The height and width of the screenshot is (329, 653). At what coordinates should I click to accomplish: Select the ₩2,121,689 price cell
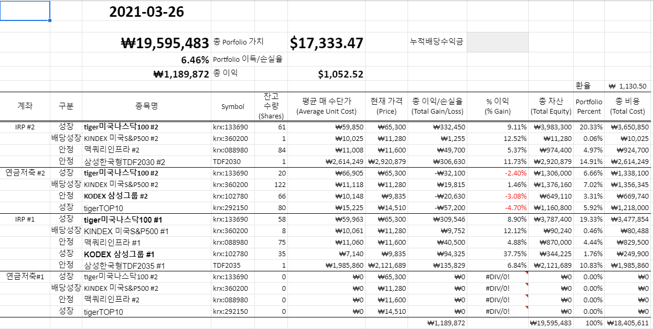pyautogui.click(x=387, y=265)
